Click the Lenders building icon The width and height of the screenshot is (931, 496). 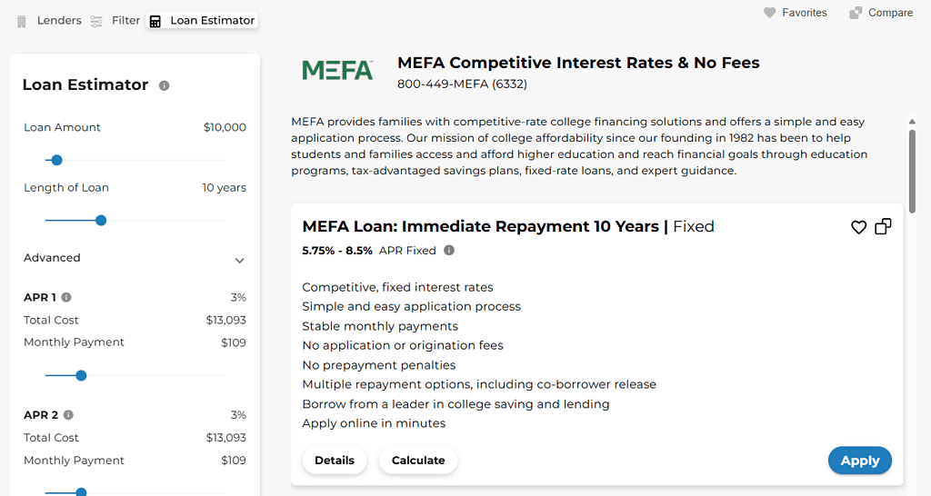[22, 21]
